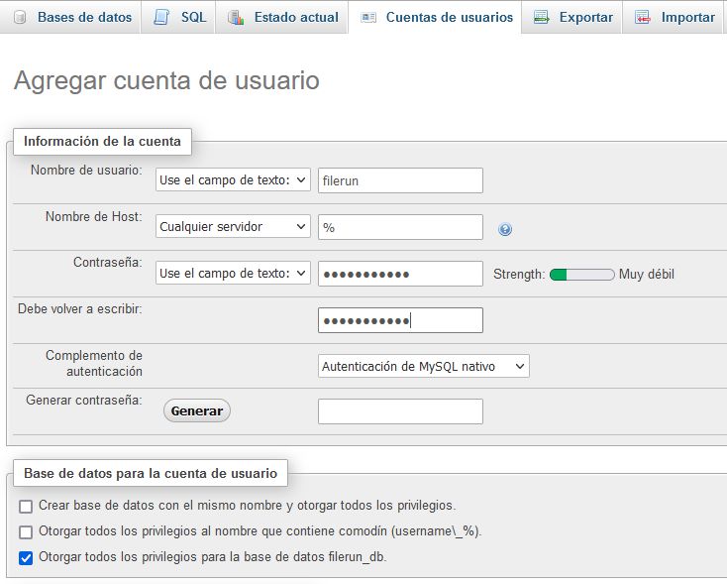Click the help icon beside host field

[505, 229]
